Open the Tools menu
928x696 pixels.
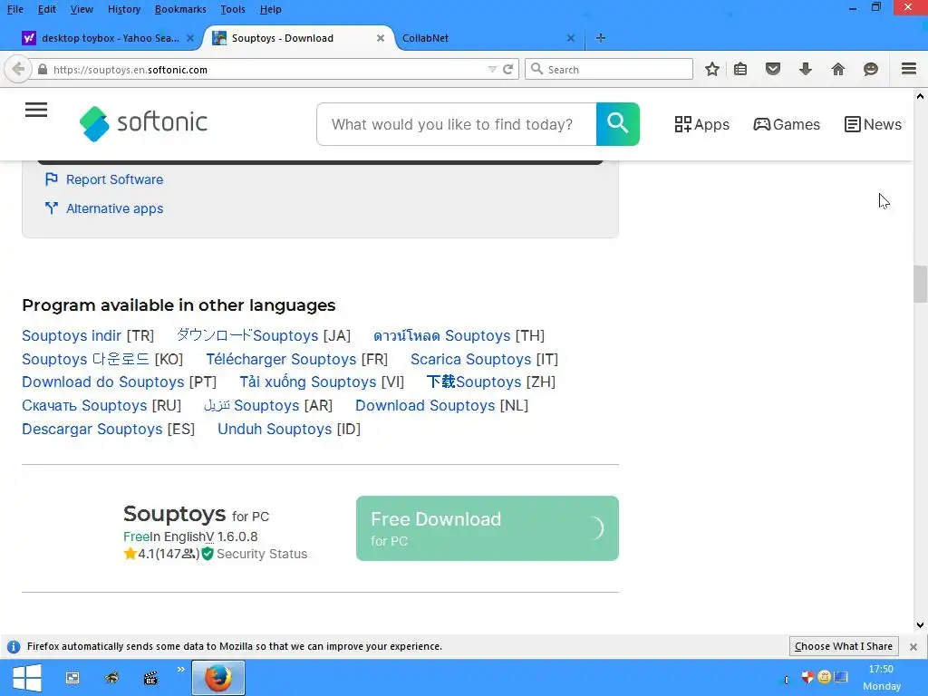[x=233, y=9]
